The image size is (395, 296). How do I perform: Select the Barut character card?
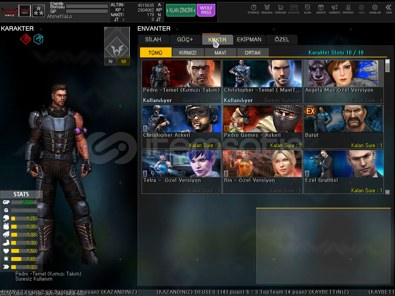[x=344, y=127]
